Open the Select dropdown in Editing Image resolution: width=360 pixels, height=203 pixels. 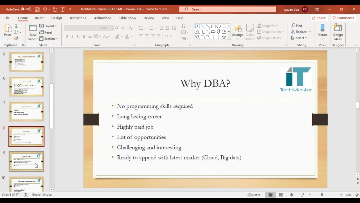pyautogui.click(x=299, y=38)
